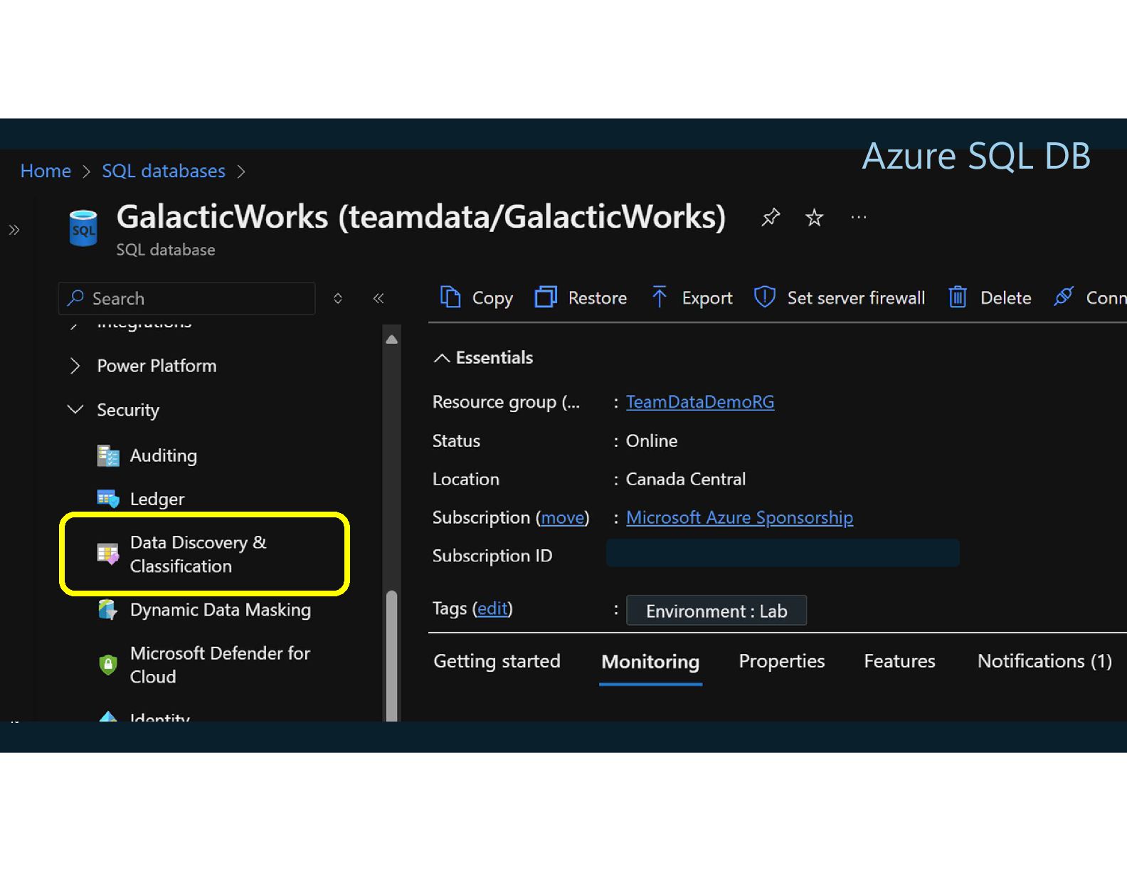
Task: Click the edit tags link
Action: 492,608
